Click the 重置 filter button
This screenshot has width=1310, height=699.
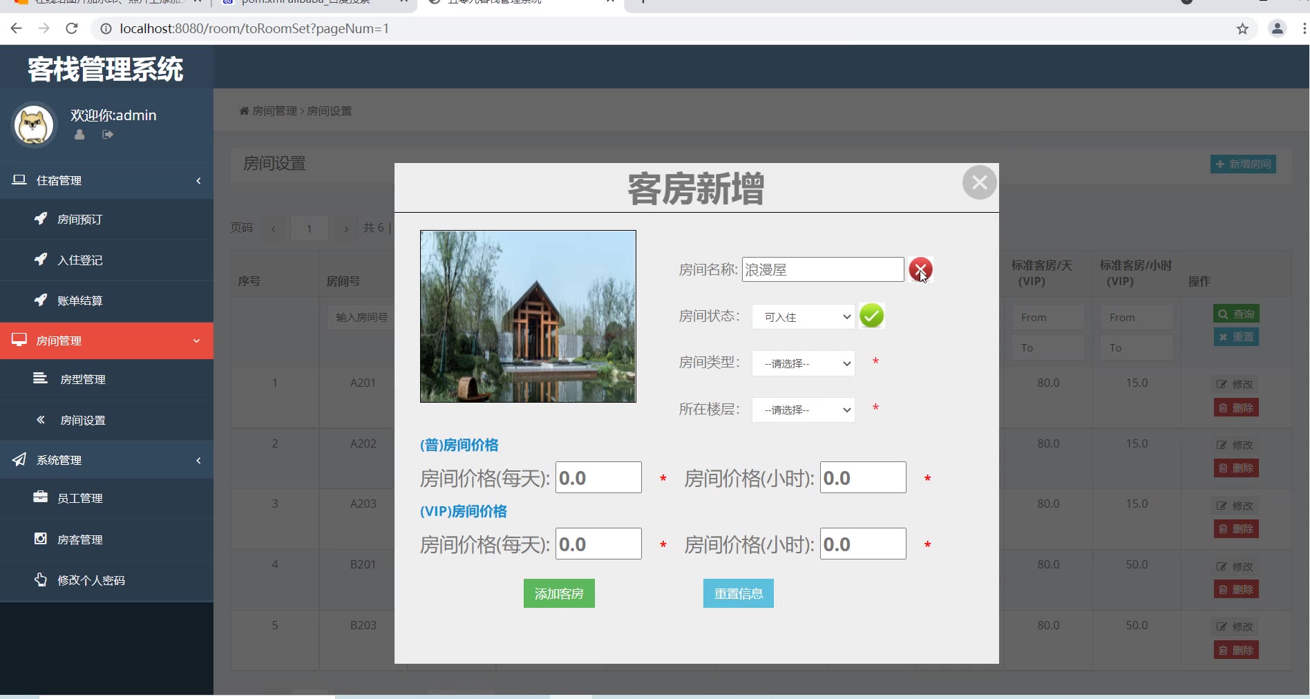click(1236, 337)
